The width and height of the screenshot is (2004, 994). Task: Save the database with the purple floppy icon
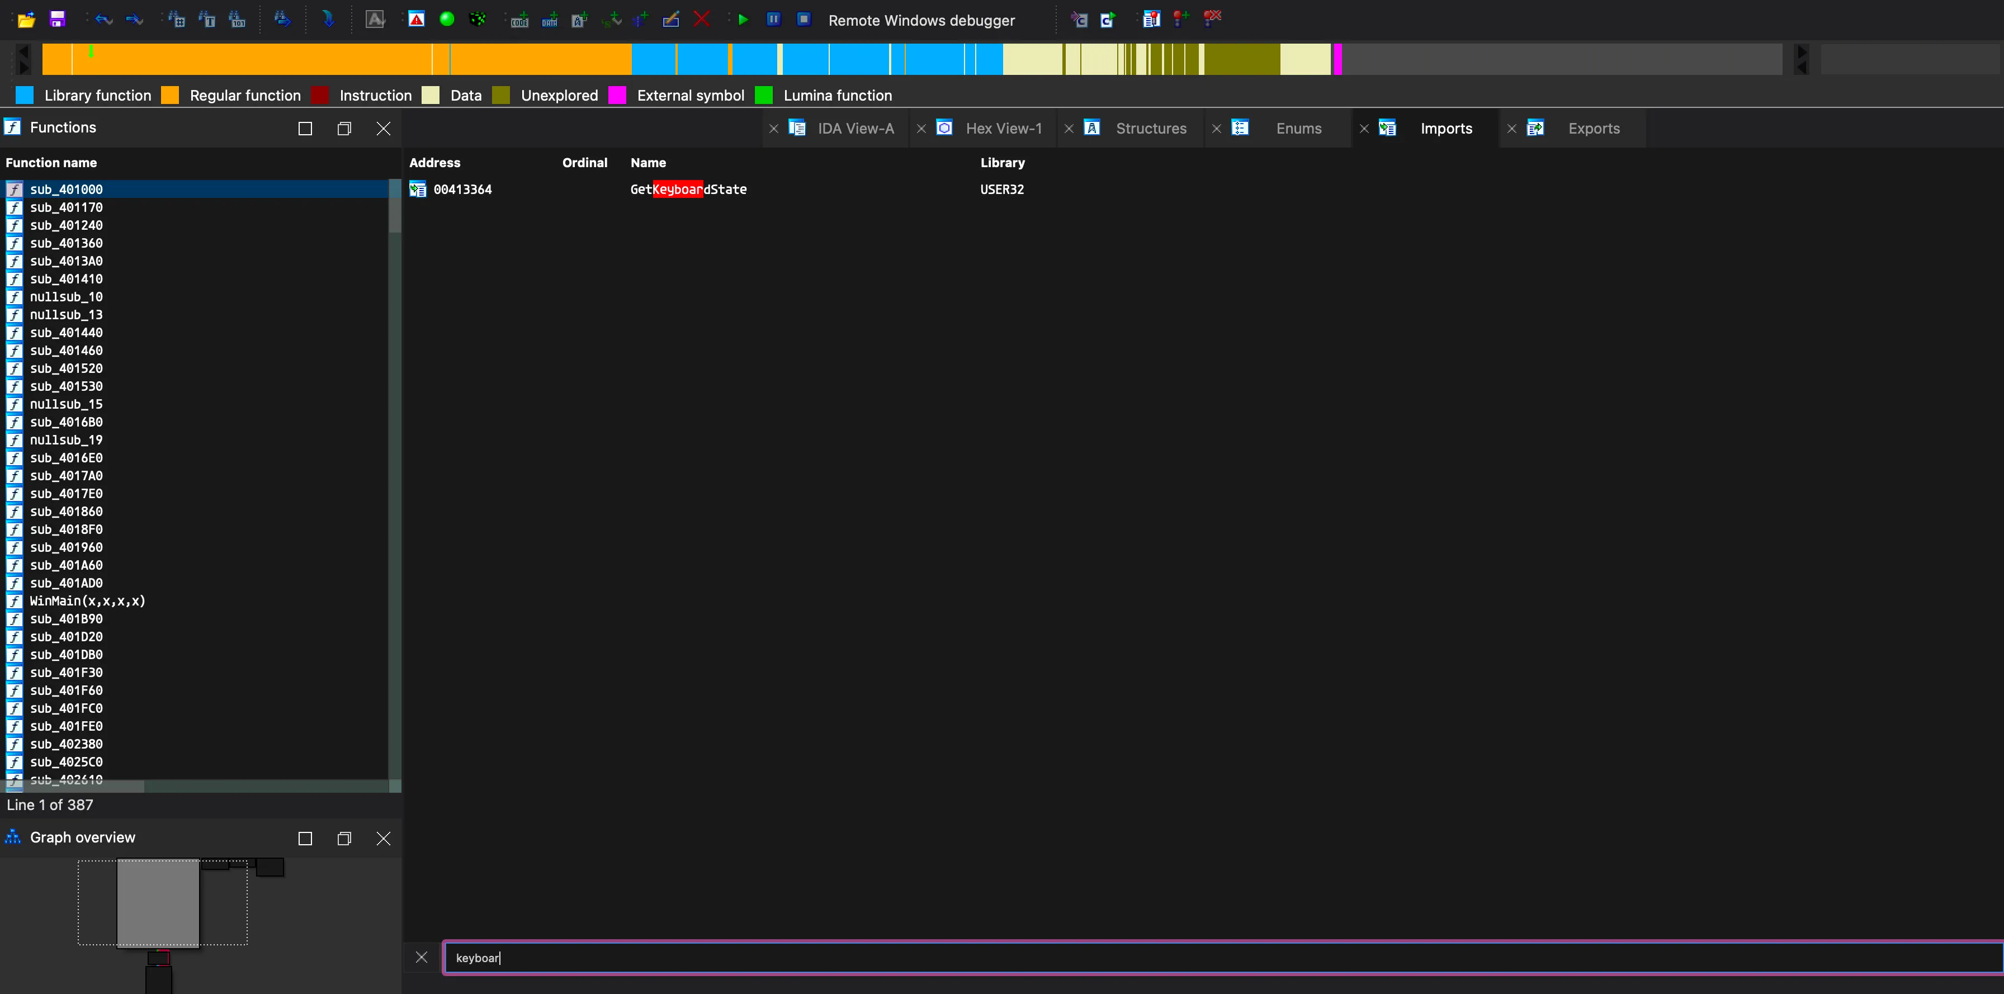58,20
